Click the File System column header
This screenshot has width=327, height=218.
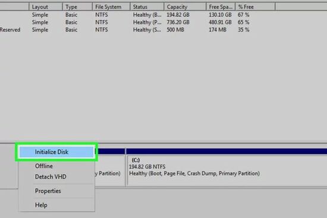111,7
